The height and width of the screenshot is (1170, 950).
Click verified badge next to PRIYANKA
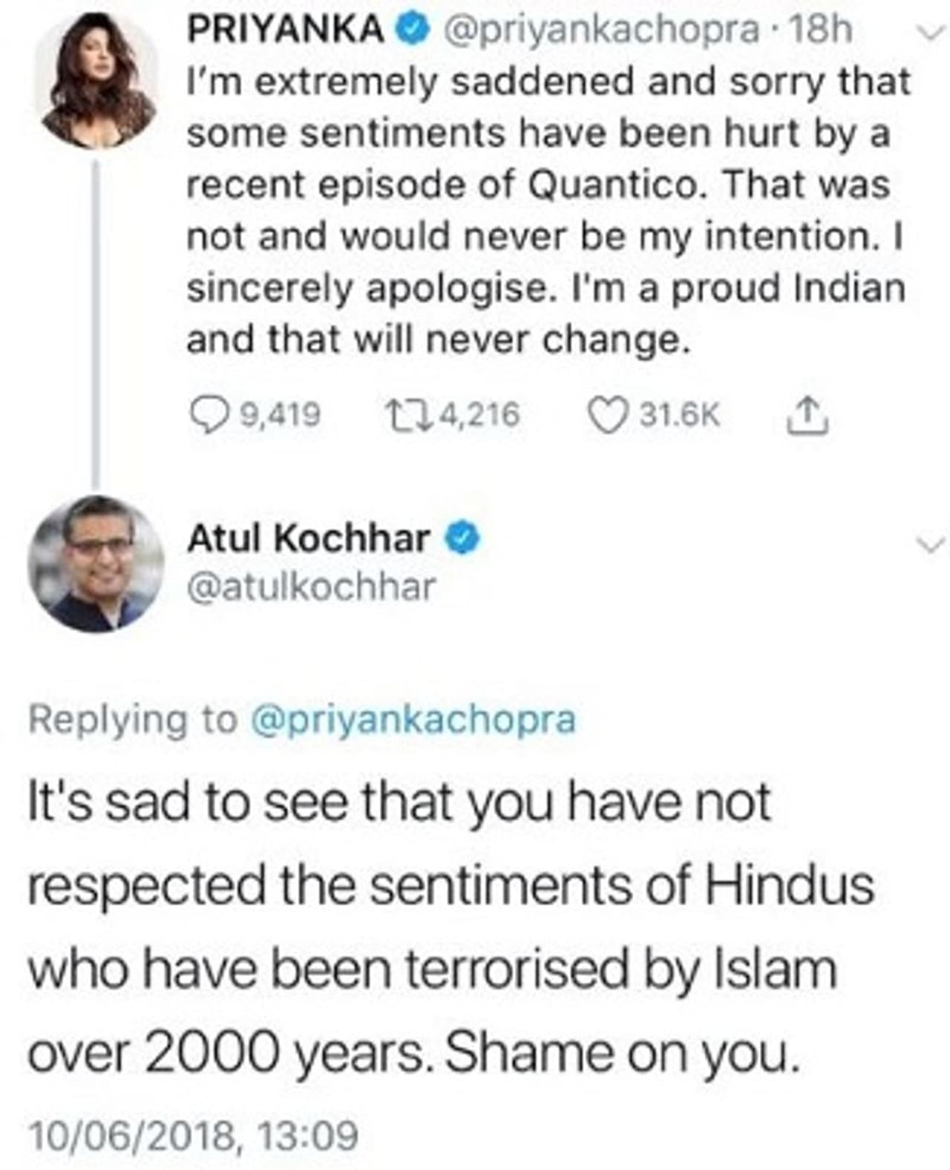(414, 30)
